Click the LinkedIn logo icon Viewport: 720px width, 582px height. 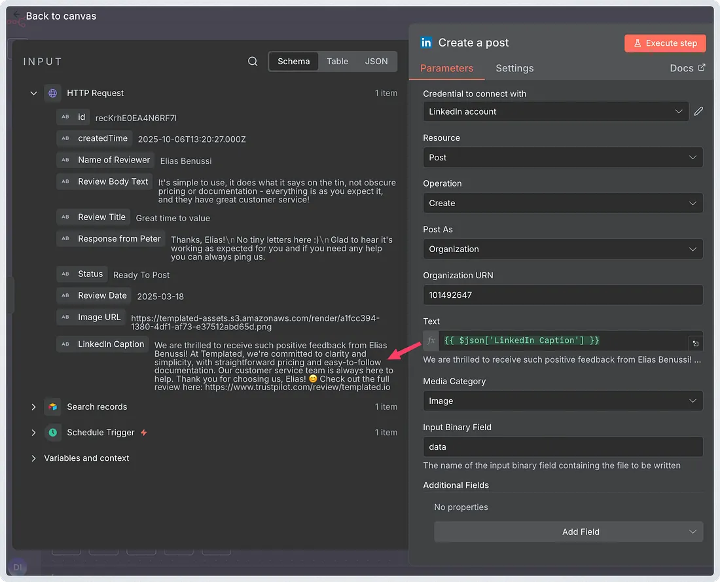coord(426,43)
